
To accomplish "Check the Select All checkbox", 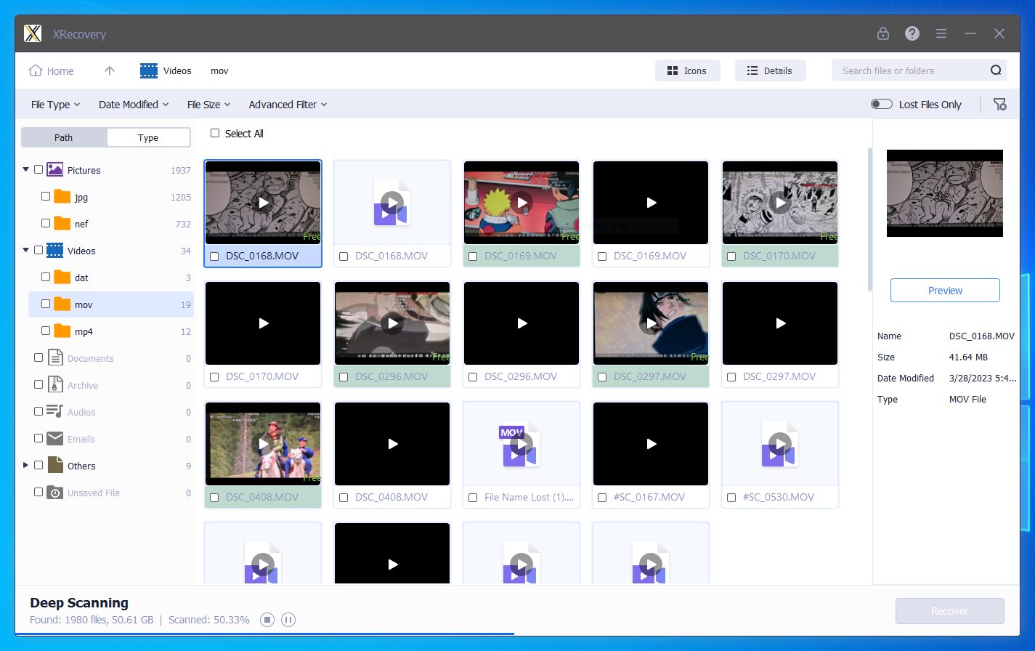I will (215, 133).
